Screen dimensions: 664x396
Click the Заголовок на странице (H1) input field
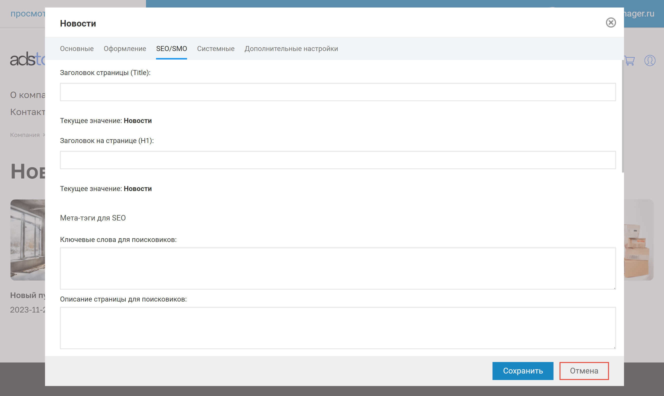337,159
